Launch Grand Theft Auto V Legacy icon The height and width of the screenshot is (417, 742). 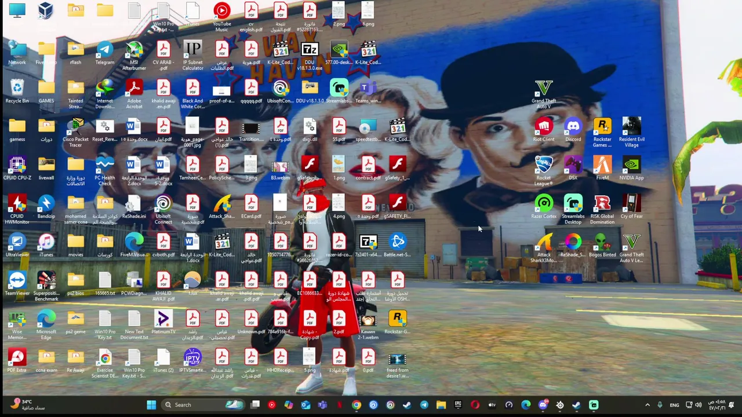(x=631, y=248)
